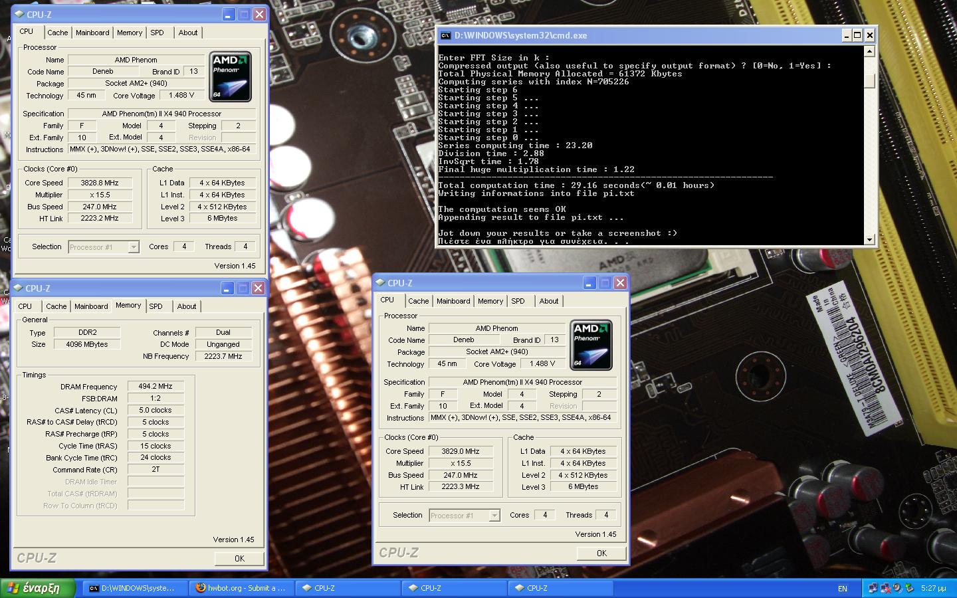Close the cmd.exe window
Image resolution: width=957 pixels, height=598 pixels.
pos(869,36)
